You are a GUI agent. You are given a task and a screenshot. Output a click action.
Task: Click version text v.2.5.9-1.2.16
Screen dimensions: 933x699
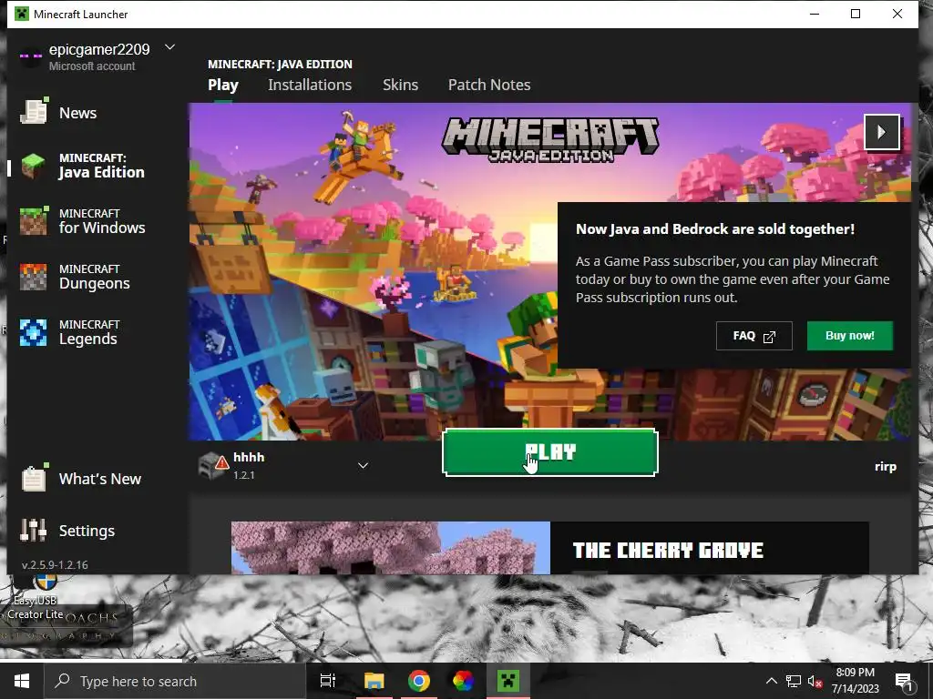pos(55,564)
